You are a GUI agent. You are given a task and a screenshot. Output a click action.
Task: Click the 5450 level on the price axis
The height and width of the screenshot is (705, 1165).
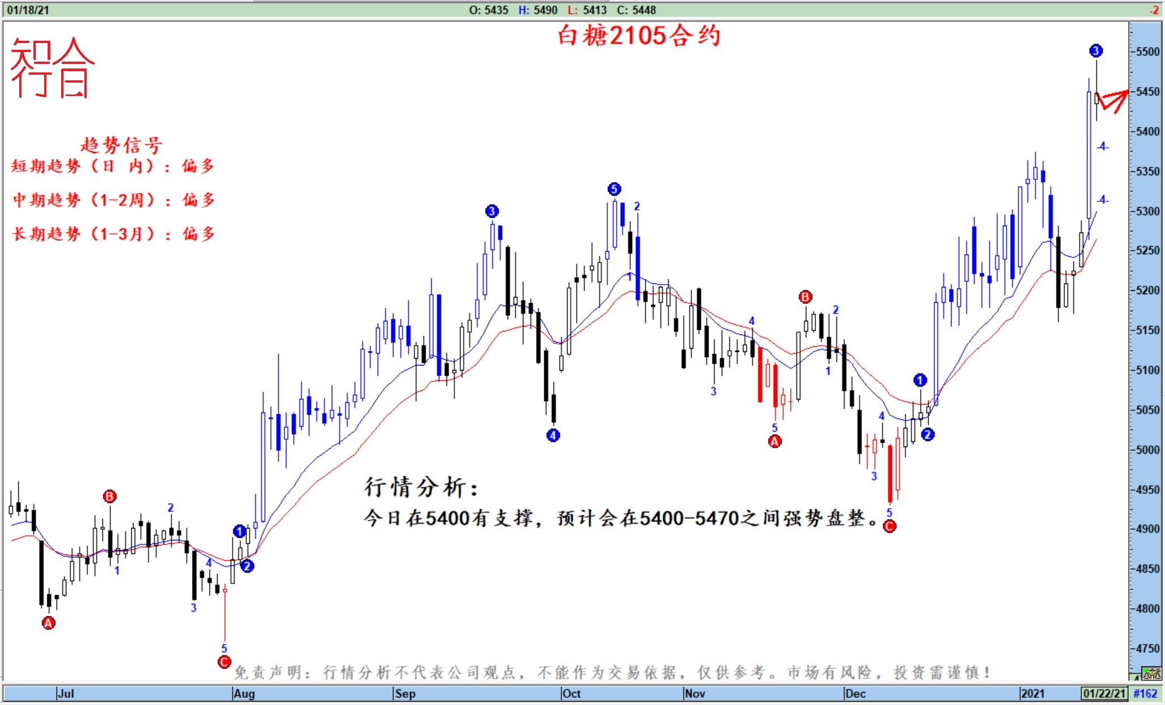click(x=1147, y=92)
